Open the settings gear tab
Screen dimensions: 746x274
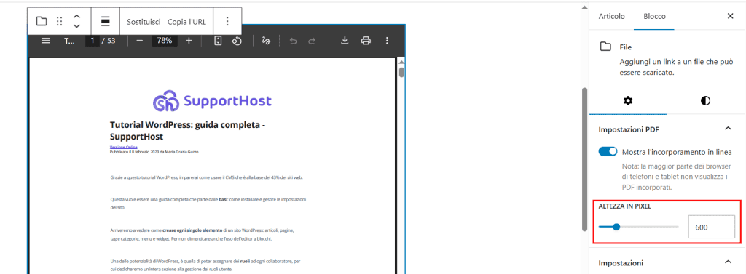[628, 101]
